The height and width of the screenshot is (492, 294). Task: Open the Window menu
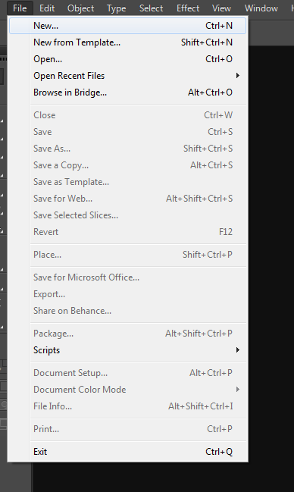click(x=261, y=8)
